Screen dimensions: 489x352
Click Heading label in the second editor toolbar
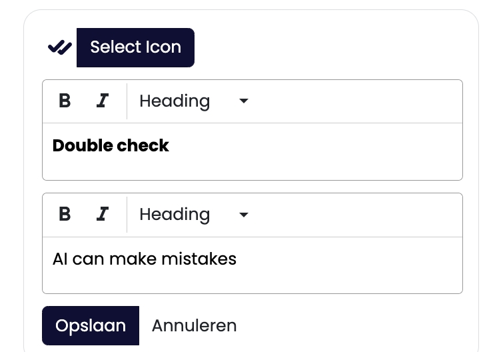pos(175,215)
